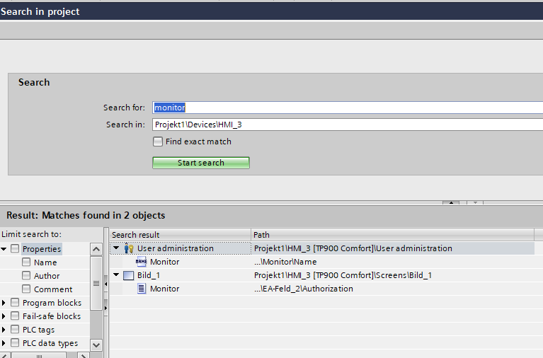Check the Name property filter
The height and width of the screenshot is (358, 543).
click(26, 262)
